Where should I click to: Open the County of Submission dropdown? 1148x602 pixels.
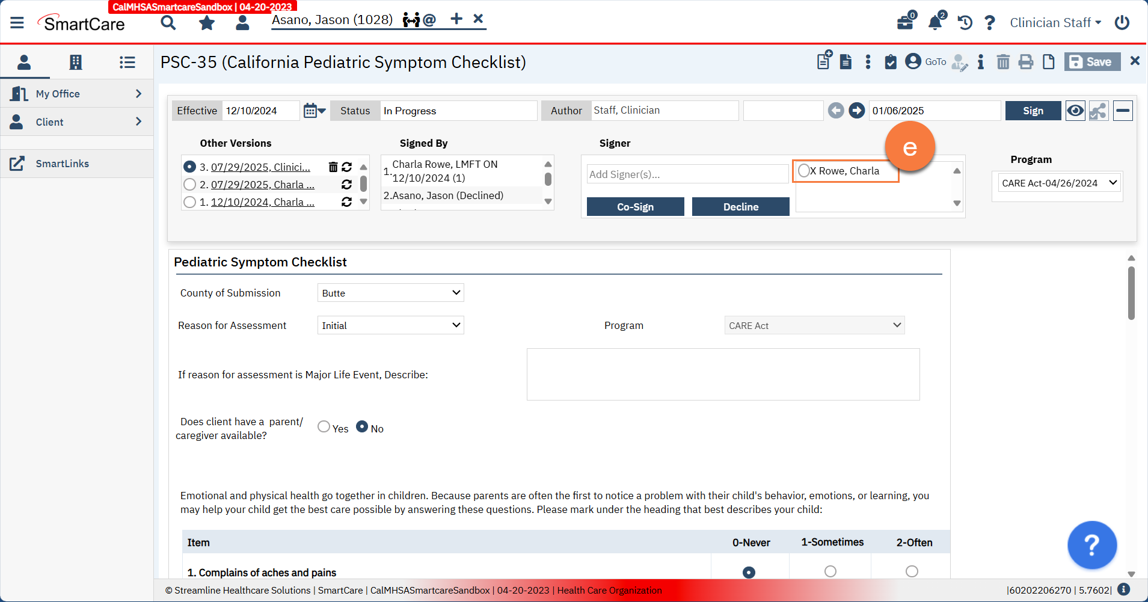point(390,293)
